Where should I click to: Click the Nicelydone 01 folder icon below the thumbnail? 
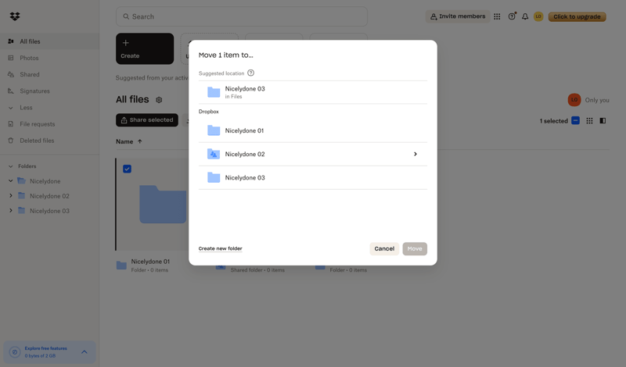[121, 265]
